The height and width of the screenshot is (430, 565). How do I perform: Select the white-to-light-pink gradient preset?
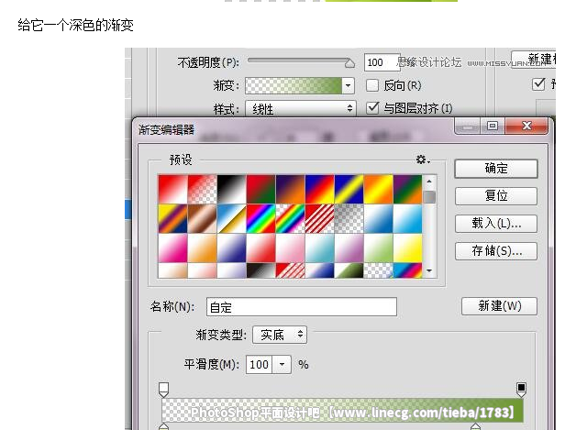point(291,248)
